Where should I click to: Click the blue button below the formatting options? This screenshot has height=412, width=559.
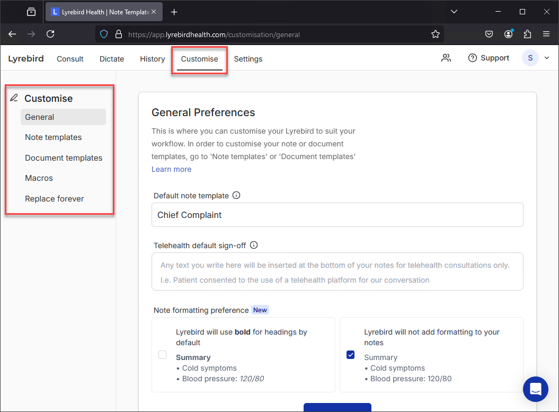tap(337, 407)
